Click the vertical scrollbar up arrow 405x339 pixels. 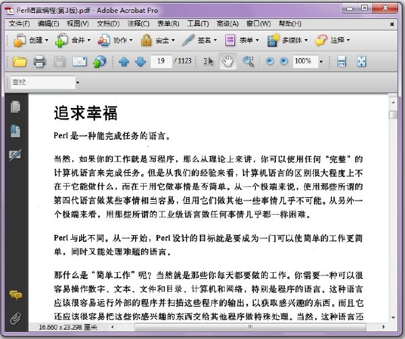(393, 103)
